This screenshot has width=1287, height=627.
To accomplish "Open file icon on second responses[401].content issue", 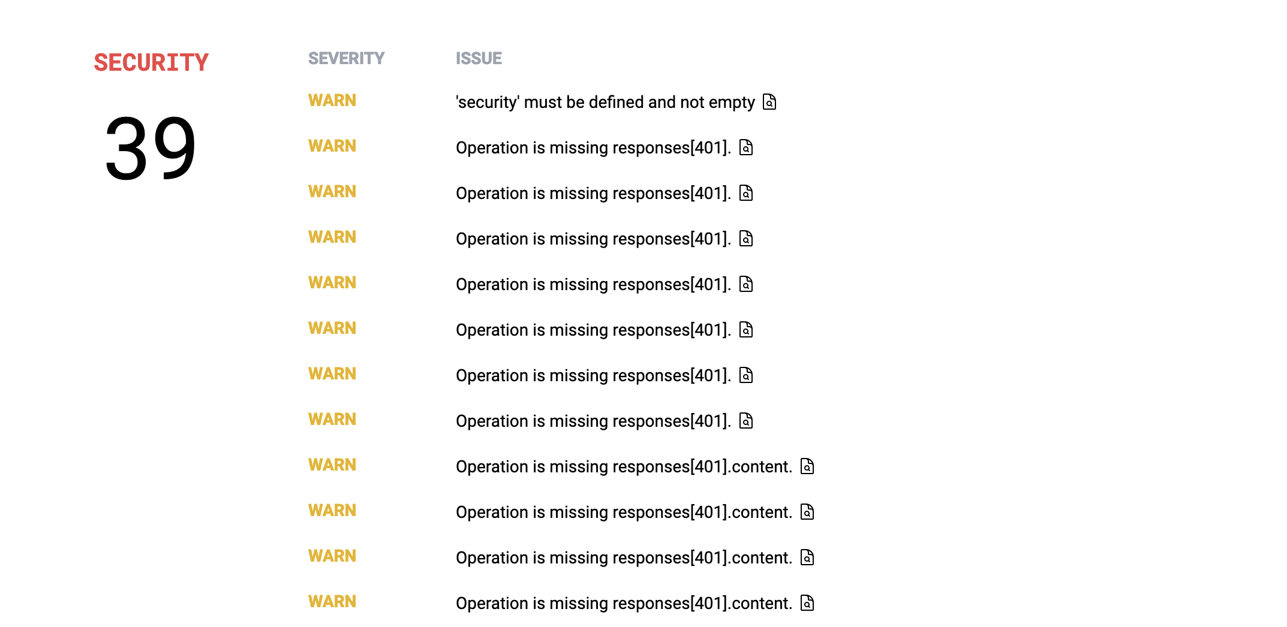I will click(x=808, y=512).
